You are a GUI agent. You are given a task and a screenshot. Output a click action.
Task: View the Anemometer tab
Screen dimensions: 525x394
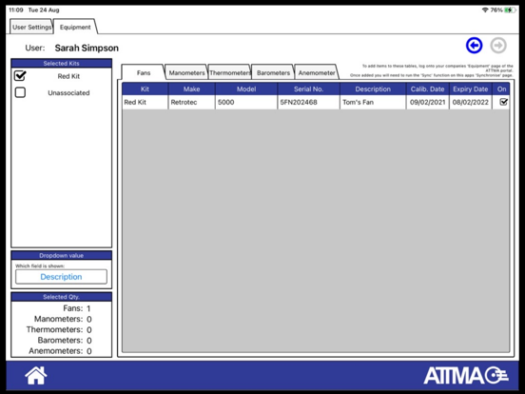317,72
